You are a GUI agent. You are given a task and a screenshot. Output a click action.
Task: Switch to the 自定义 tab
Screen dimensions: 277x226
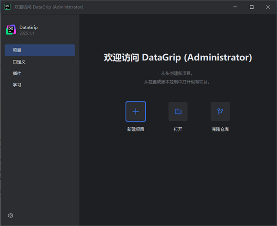19,62
